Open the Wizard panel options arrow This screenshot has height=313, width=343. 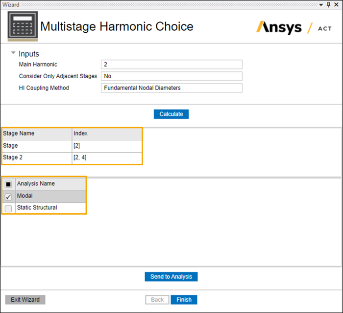pyautogui.click(x=321, y=4)
